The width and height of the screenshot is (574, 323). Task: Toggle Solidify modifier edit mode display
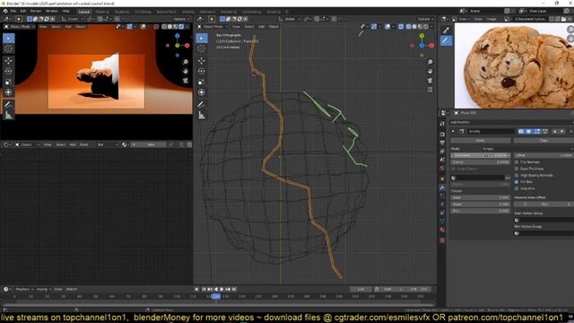(536, 132)
